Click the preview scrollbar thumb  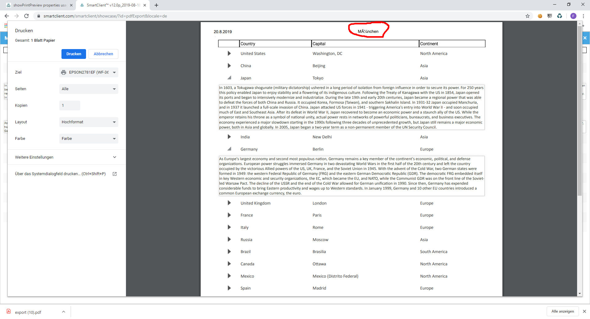click(580, 110)
